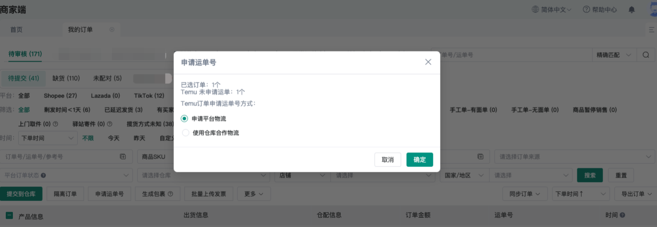Select the 待提交 (41) sub-tab
Viewport: 657px width, 227px height.
(x=24, y=78)
